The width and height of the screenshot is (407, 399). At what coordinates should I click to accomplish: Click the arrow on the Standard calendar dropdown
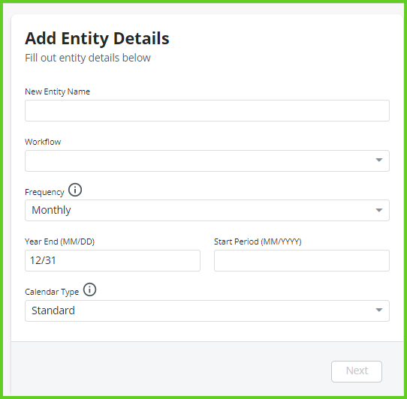tap(379, 310)
